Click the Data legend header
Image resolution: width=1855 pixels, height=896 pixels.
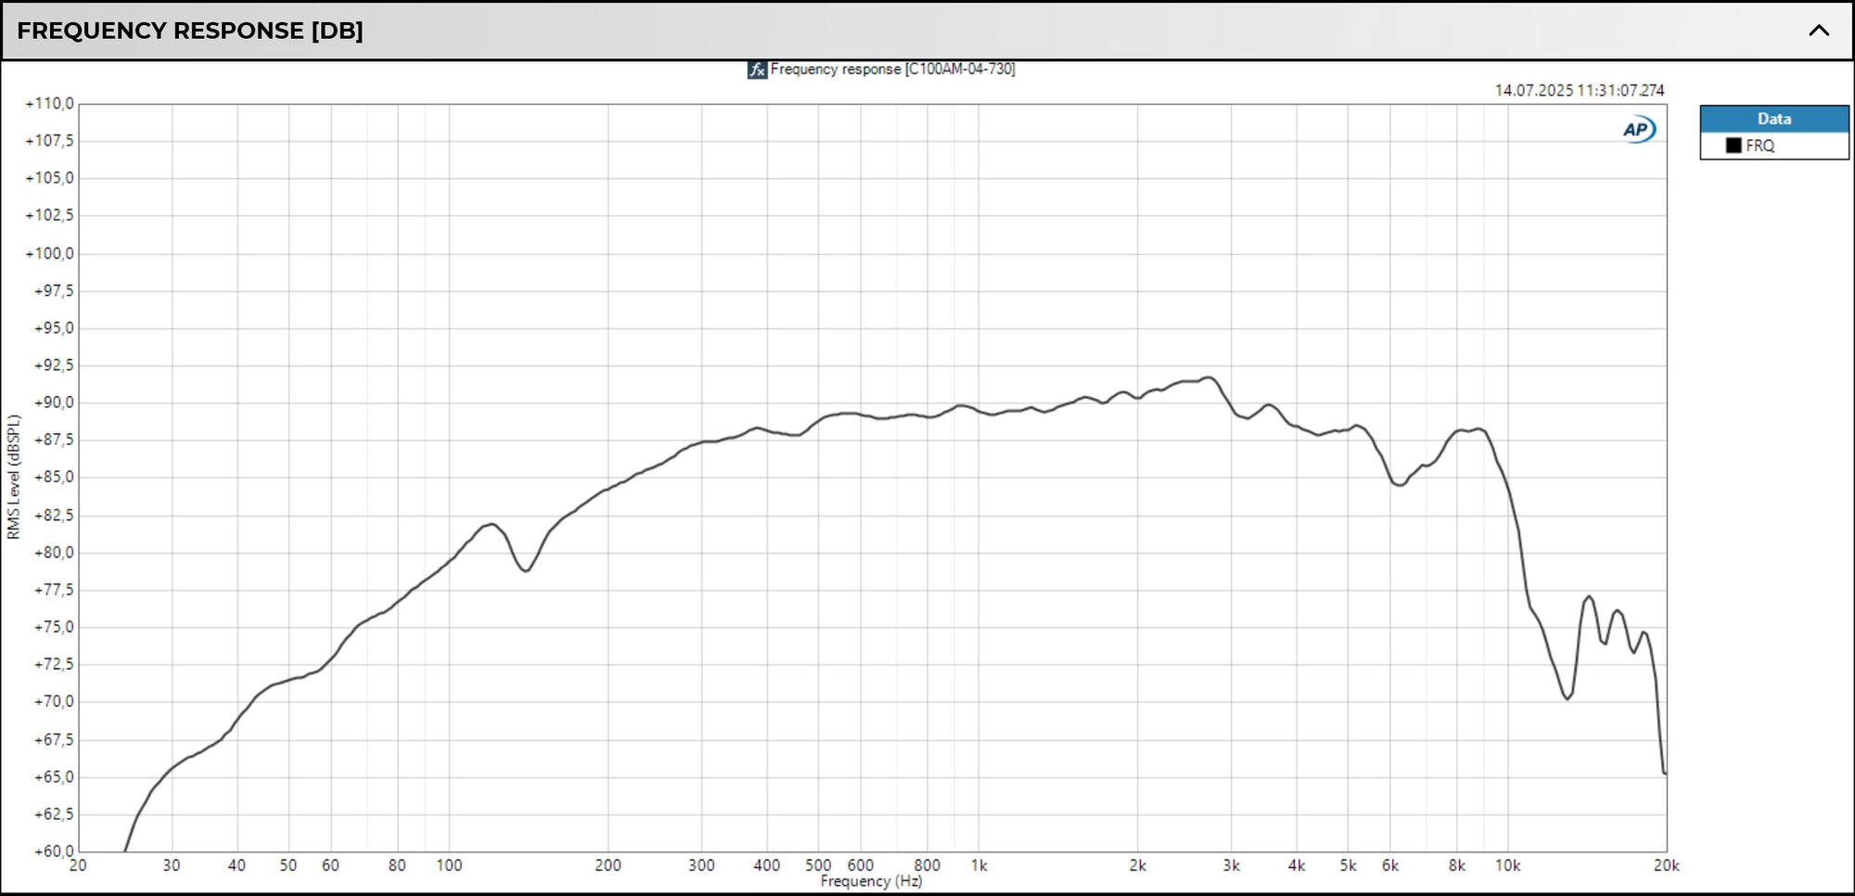click(1772, 118)
